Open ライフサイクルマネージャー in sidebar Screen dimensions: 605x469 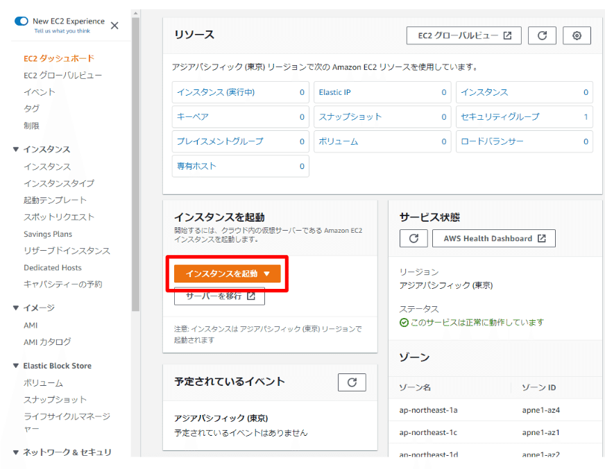pyautogui.click(x=67, y=422)
